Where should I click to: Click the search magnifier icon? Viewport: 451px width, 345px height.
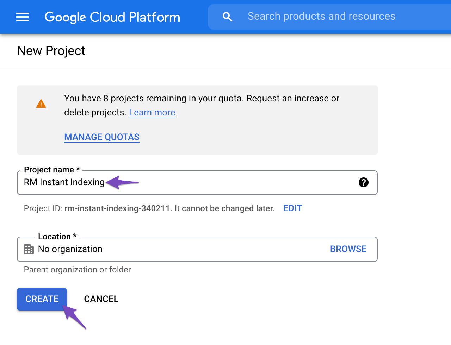click(x=227, y=17)
